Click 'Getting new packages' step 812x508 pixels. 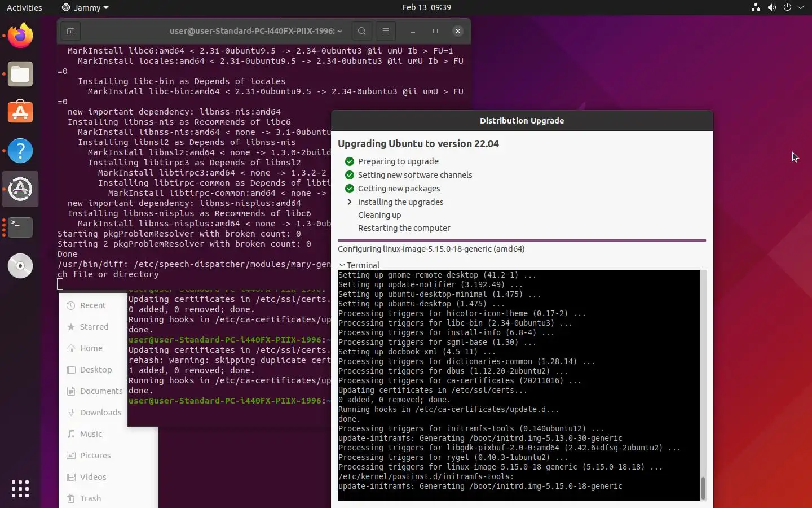399,189
